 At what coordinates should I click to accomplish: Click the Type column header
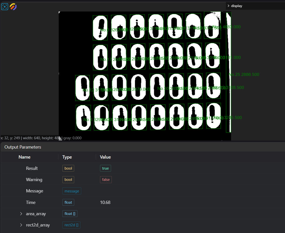pyautogui.click(x=67, y=157)
